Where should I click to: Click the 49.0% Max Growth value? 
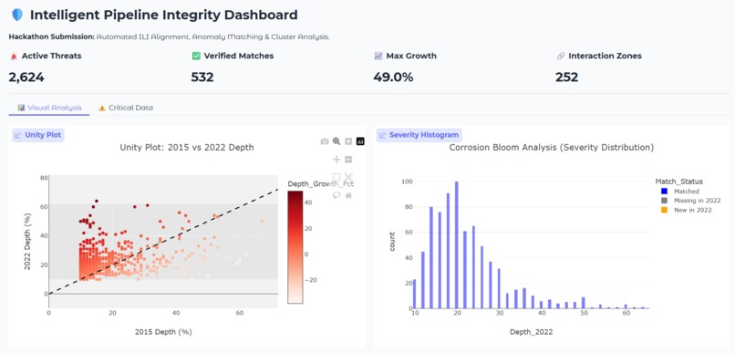(x=393, y=77)
